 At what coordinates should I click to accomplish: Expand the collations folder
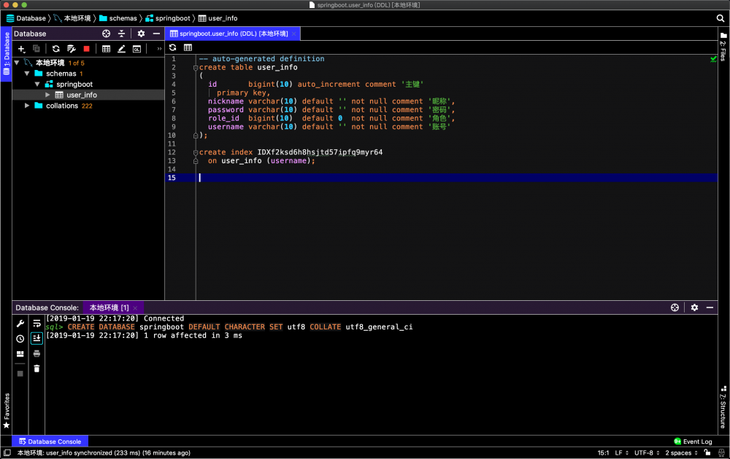click(28, 106)
